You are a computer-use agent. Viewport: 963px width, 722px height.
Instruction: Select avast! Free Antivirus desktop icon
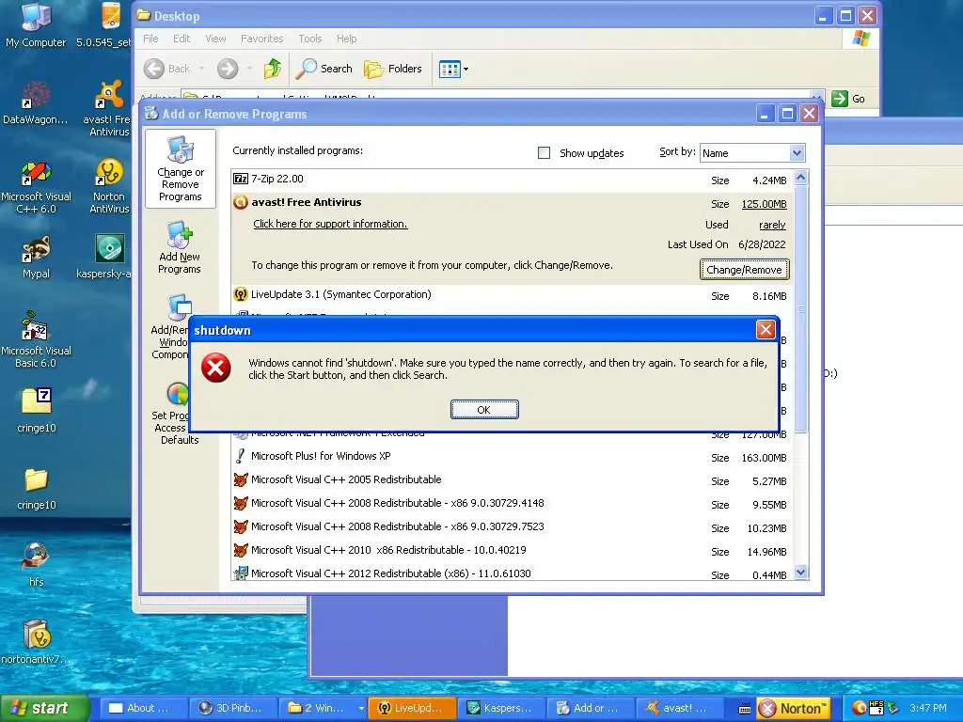(108, 108)
